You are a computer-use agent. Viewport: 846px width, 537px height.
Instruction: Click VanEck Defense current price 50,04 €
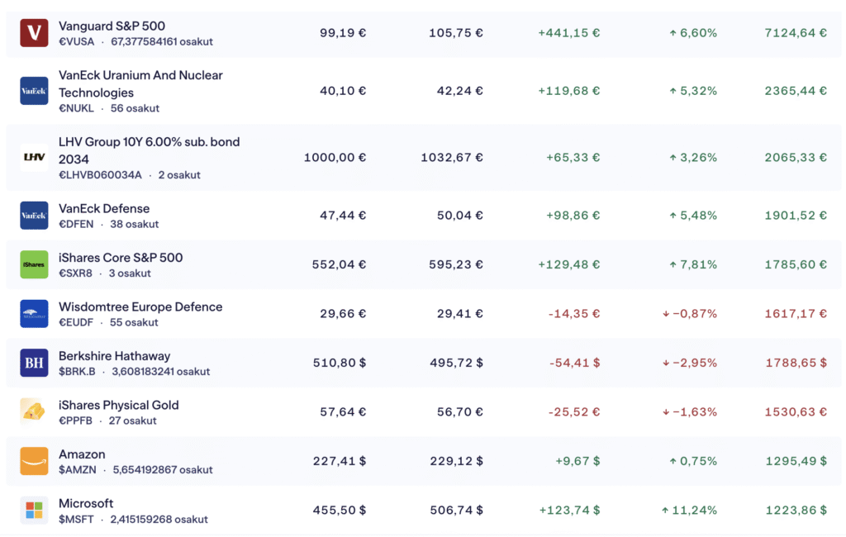(x=459, y=216)
